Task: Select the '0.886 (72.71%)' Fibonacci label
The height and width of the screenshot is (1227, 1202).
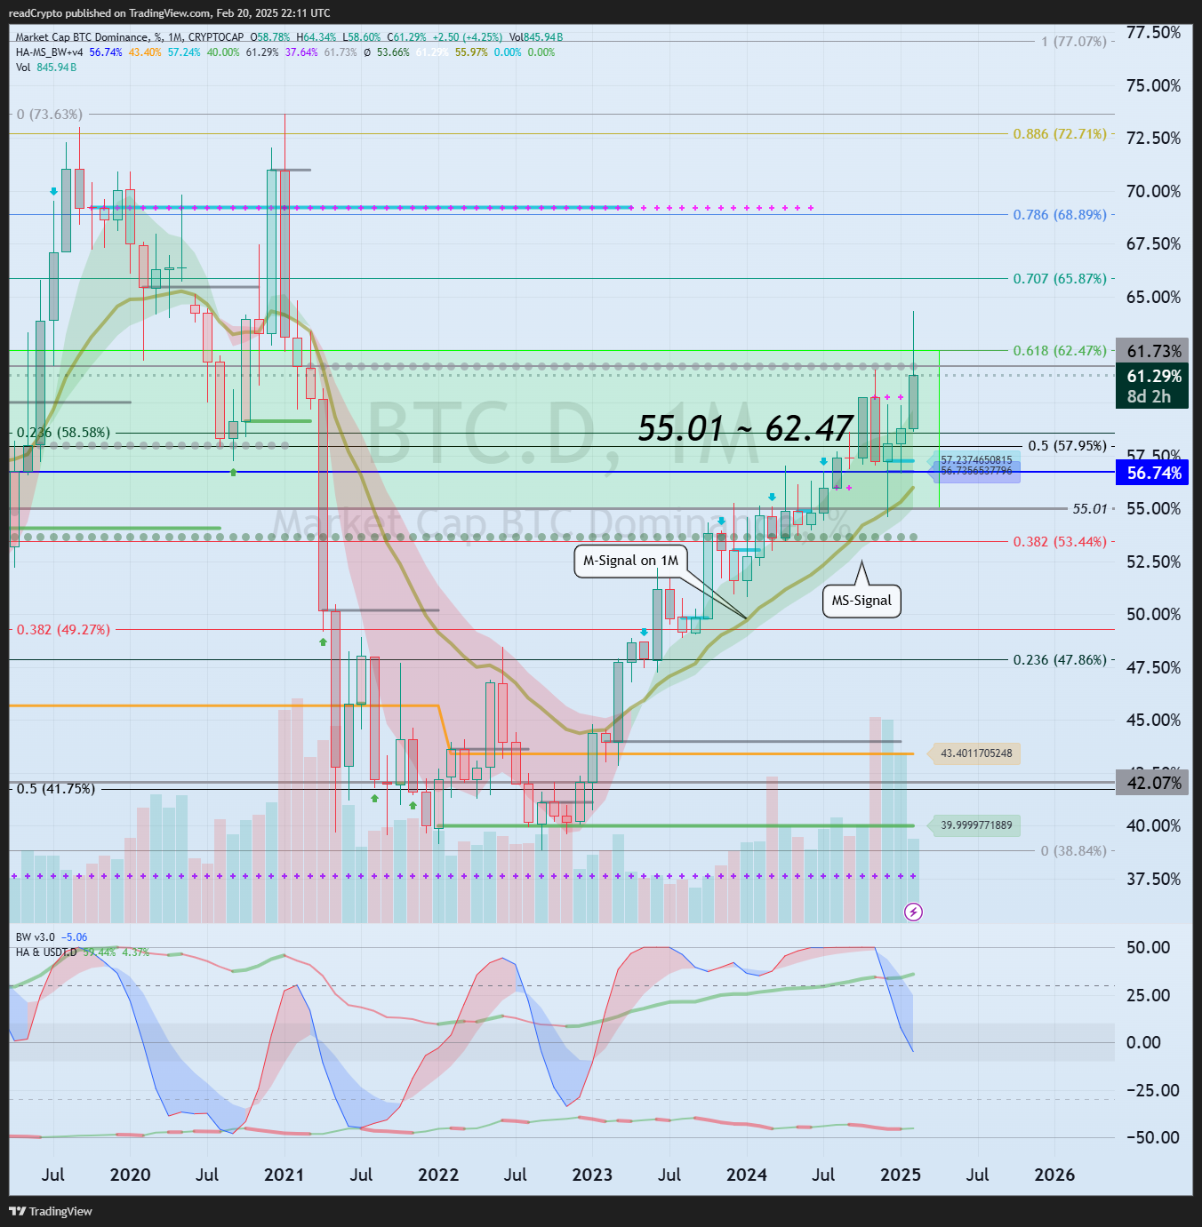Action: 1060,134
